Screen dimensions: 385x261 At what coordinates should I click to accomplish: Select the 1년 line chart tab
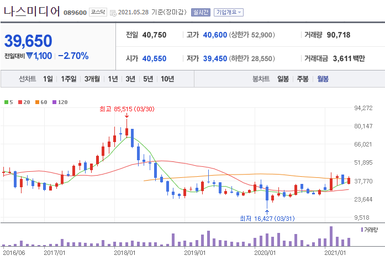113,79
